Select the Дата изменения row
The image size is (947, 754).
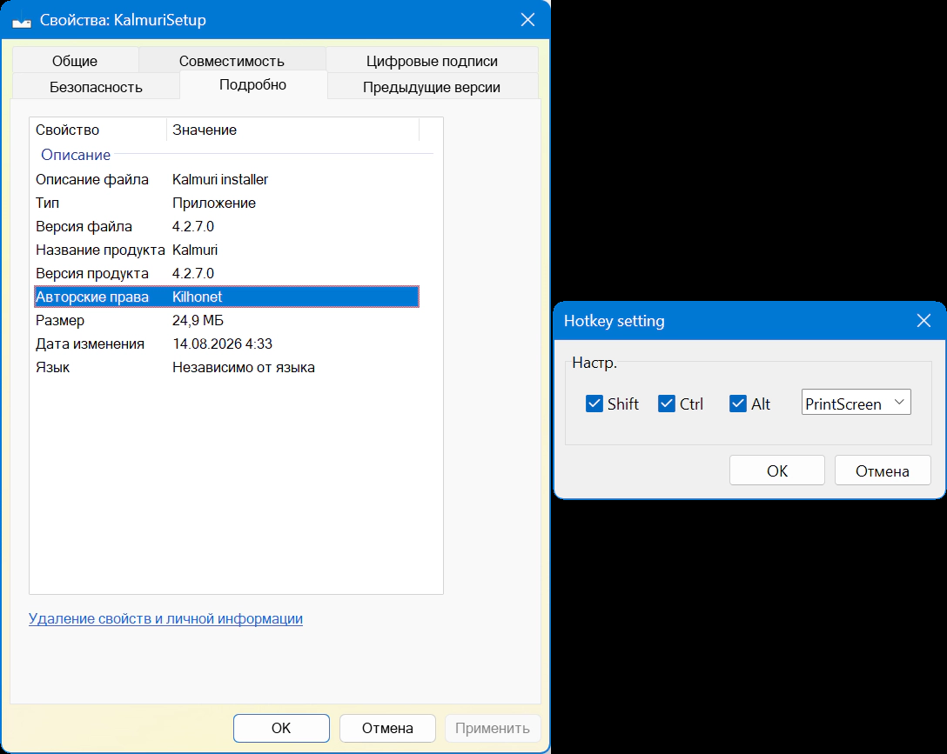pyautogui.click(x=226, y=344)
